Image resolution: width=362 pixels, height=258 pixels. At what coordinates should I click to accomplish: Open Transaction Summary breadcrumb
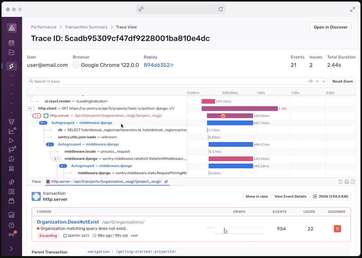pyautogui.click(x=86, y=27)
